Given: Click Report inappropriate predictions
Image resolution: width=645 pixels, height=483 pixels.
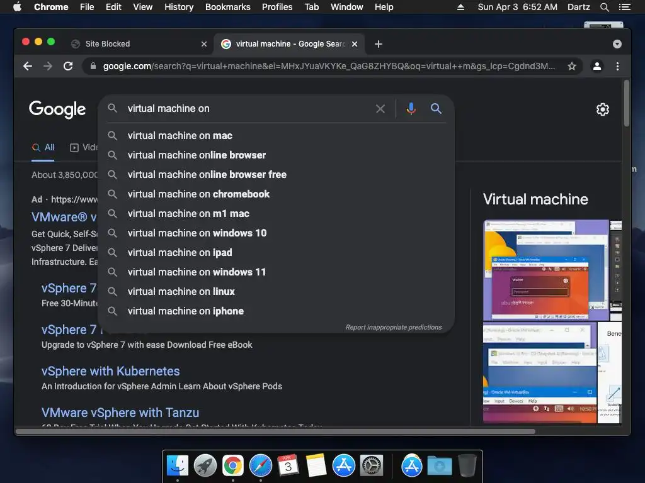Looking at the screenshot, I should (x=393, y=327).
